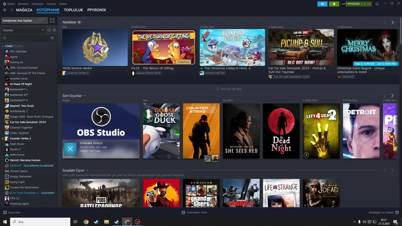Click the back navigation arrow

[5, 10]
